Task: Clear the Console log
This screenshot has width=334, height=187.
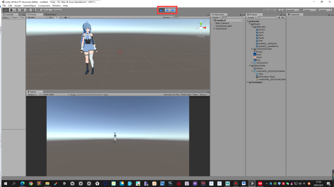Action: pyautogui.click(x=5, y=17)
